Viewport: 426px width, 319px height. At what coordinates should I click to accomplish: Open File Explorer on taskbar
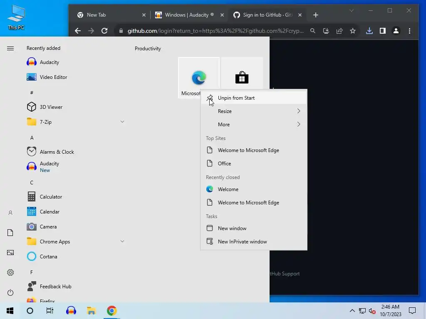(91, 311)
